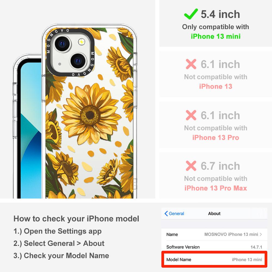The height and width of the screenshot is (272, 272).
Task: Click the blue phone screen behind the case
Action: pyautogui.click(x=31, y=130)
